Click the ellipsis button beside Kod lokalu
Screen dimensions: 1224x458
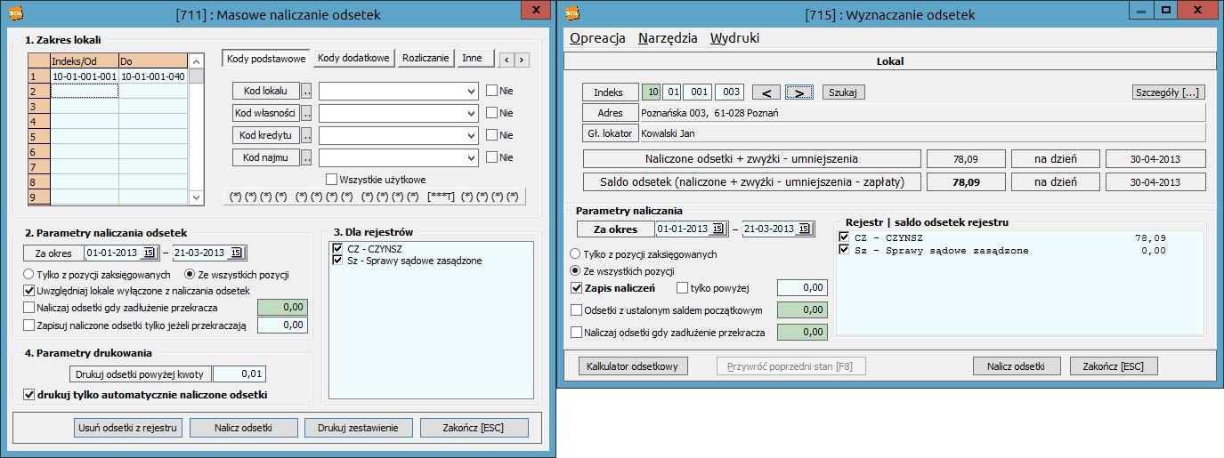307,91
